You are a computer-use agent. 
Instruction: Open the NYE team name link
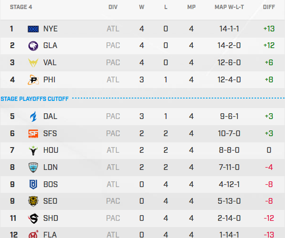[x=50, y=29]
